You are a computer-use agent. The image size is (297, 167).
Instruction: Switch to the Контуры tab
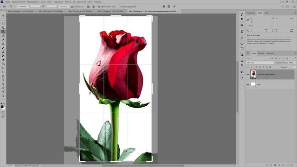point(270,53)
